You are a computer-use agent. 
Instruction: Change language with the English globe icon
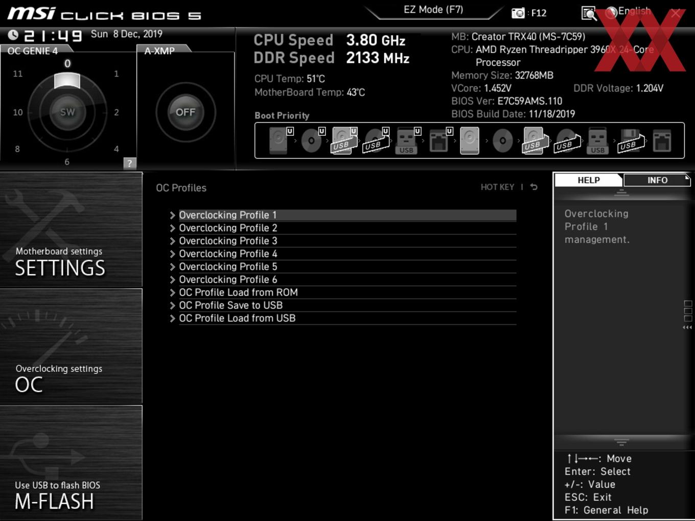(611, 13)
